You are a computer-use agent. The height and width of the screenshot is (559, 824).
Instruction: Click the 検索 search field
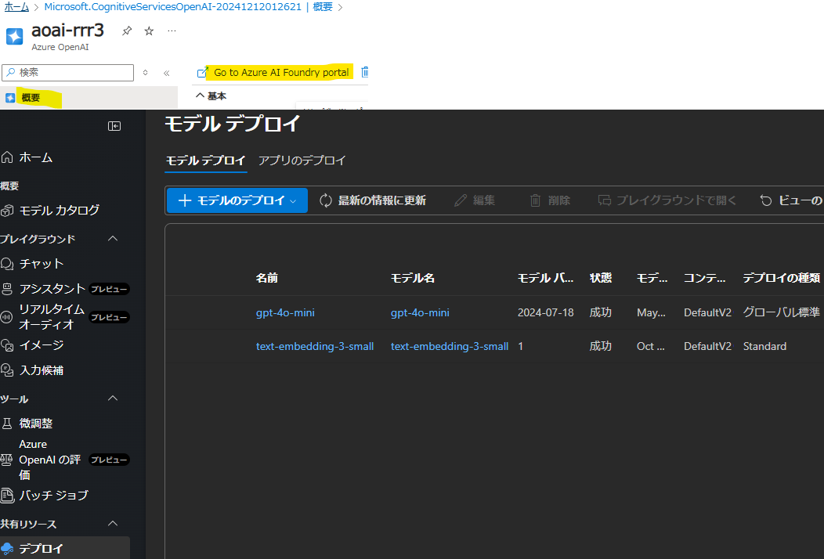(68, 73)
